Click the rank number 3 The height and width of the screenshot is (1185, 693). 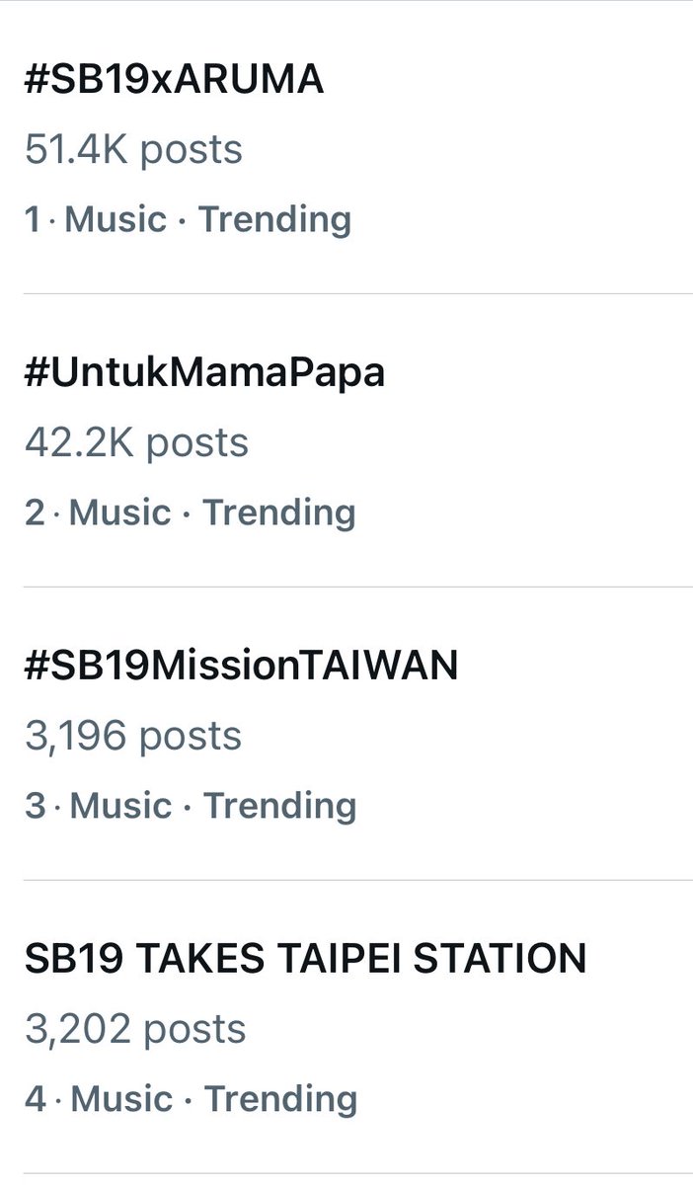click(35, 806)
